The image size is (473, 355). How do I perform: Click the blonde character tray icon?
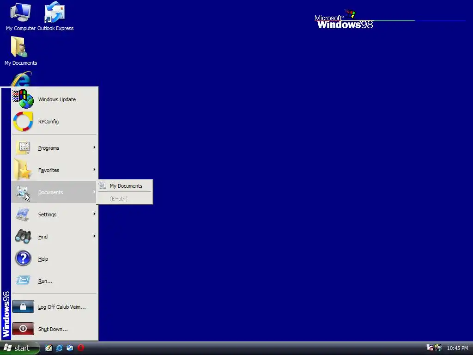click(438, 348)
